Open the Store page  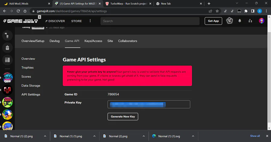tap(76, 21)
